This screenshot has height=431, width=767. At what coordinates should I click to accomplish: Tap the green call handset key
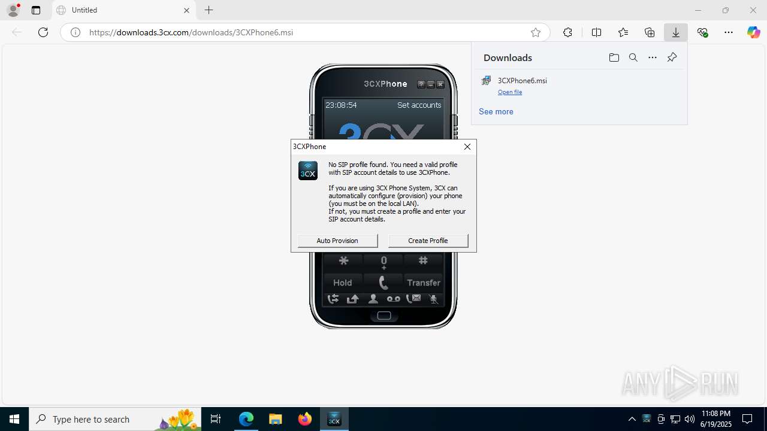[x=383, y=283]
